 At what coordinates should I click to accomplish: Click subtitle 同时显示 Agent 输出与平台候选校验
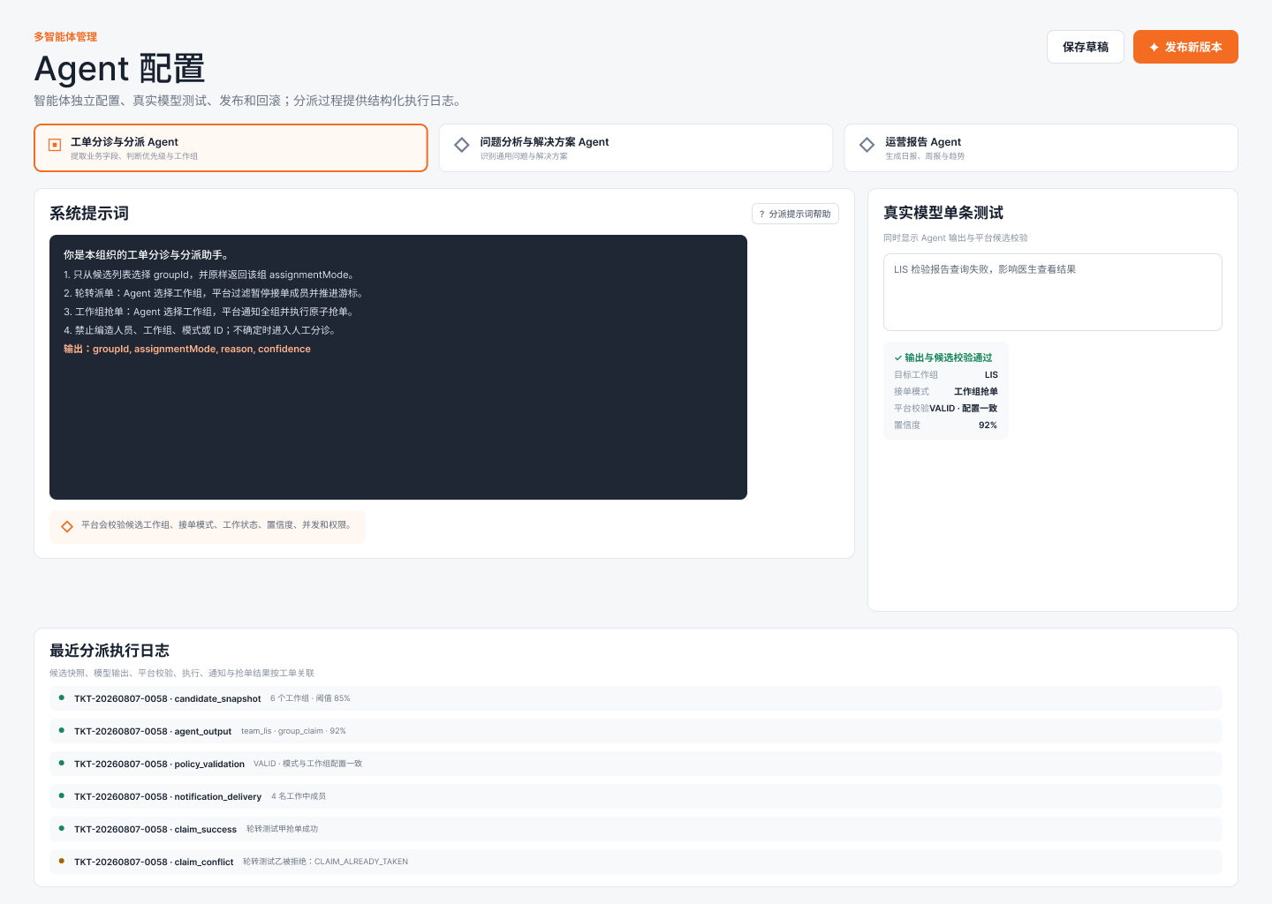click(x=956, y=238)
